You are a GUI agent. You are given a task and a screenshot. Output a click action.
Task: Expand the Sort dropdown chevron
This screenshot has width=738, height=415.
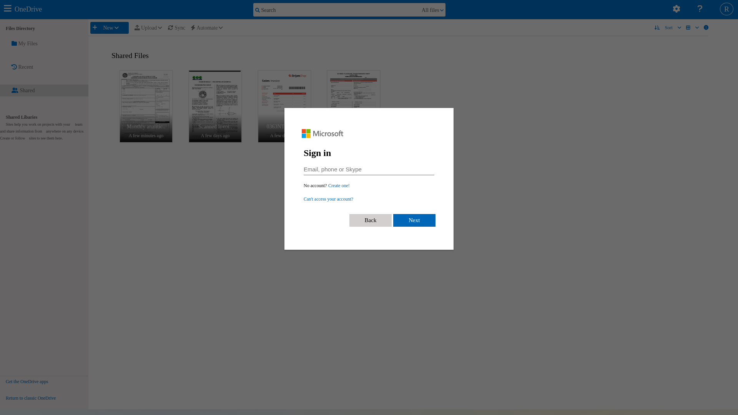[x=679, y=28]
